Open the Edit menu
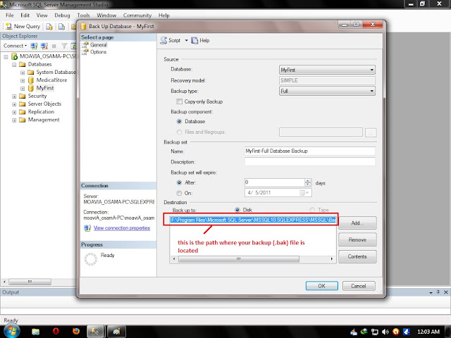Screen dimensions: 451x338 click(25, 15)
